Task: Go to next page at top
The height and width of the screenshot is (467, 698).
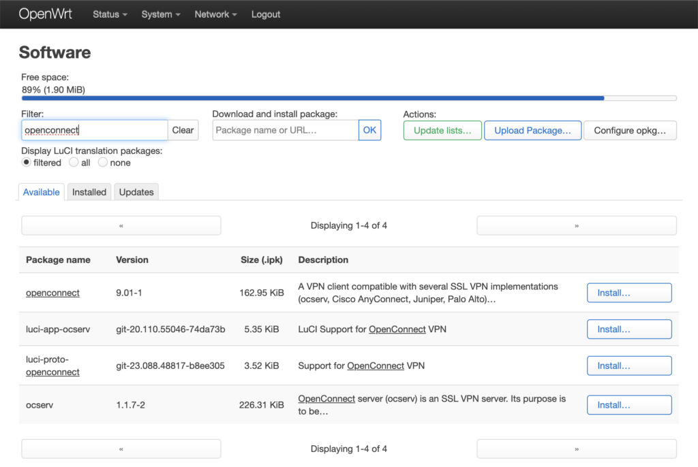Action: (x=576, y=225)
